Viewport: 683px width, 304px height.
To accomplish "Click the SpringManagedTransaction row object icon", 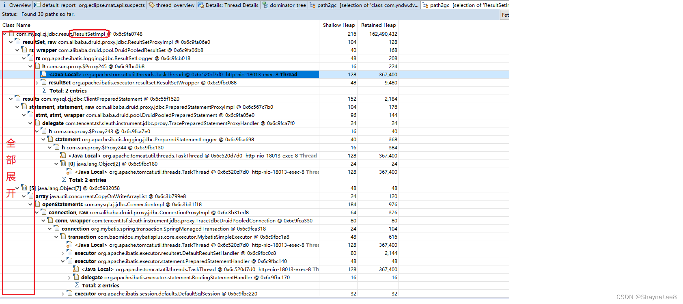I will pyautogui.click(x=57, y=229).
